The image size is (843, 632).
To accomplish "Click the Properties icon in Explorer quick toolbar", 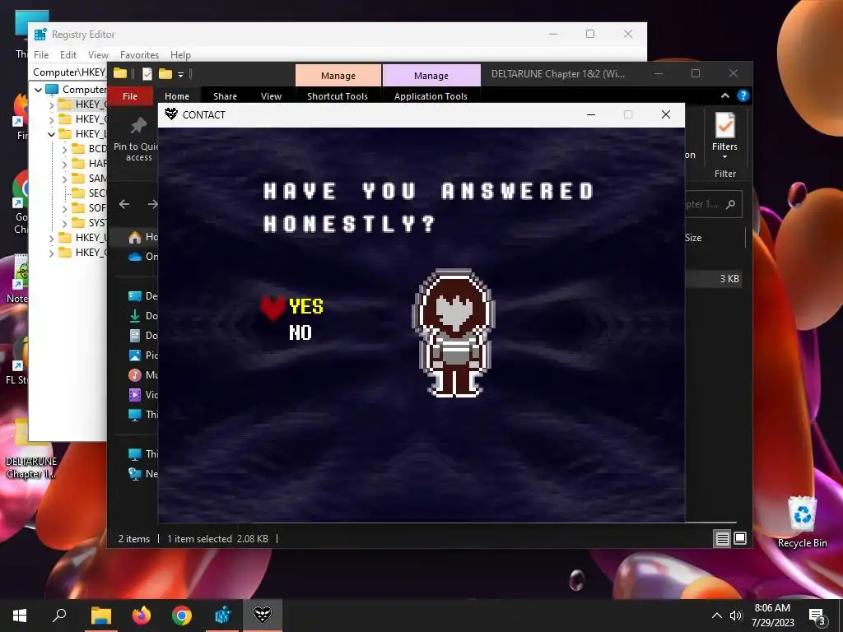I will click(147, 73).
